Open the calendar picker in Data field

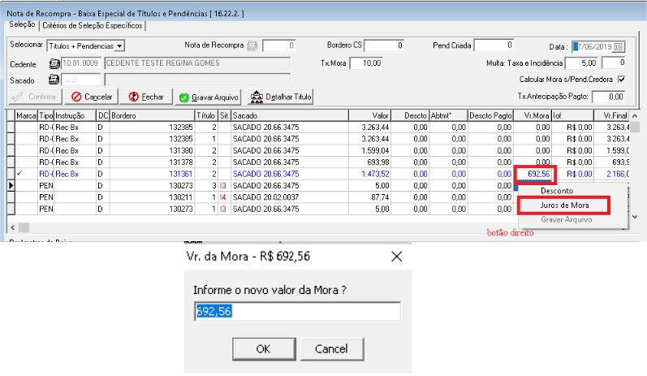tap(619, 46)
